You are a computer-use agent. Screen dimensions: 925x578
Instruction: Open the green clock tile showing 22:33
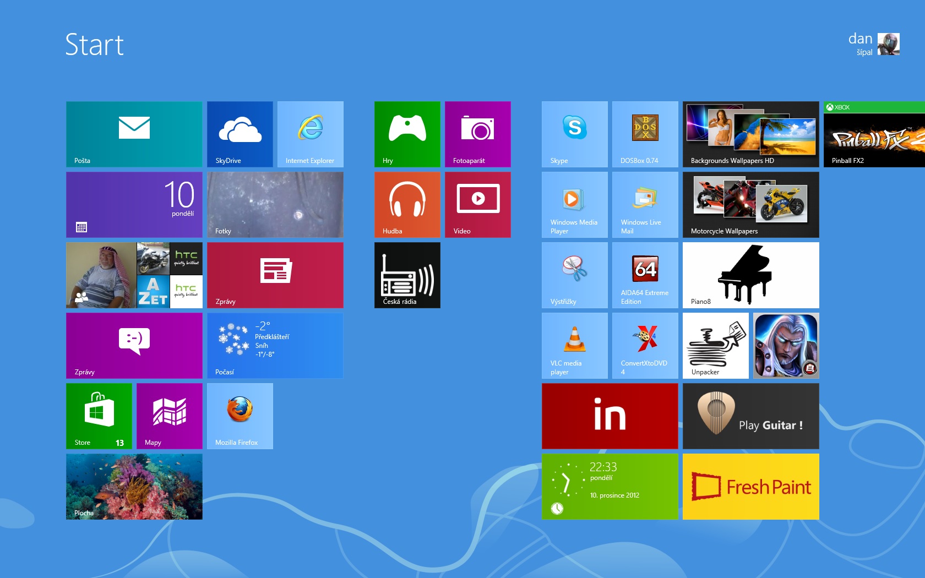610,487
